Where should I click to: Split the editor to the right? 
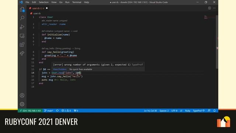pos(209,8)
